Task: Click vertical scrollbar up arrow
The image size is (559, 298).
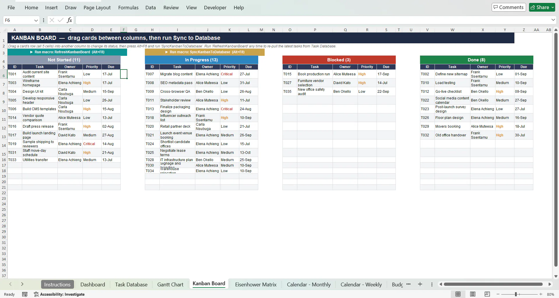Action: pyautogui.click(x=556, y=30)
